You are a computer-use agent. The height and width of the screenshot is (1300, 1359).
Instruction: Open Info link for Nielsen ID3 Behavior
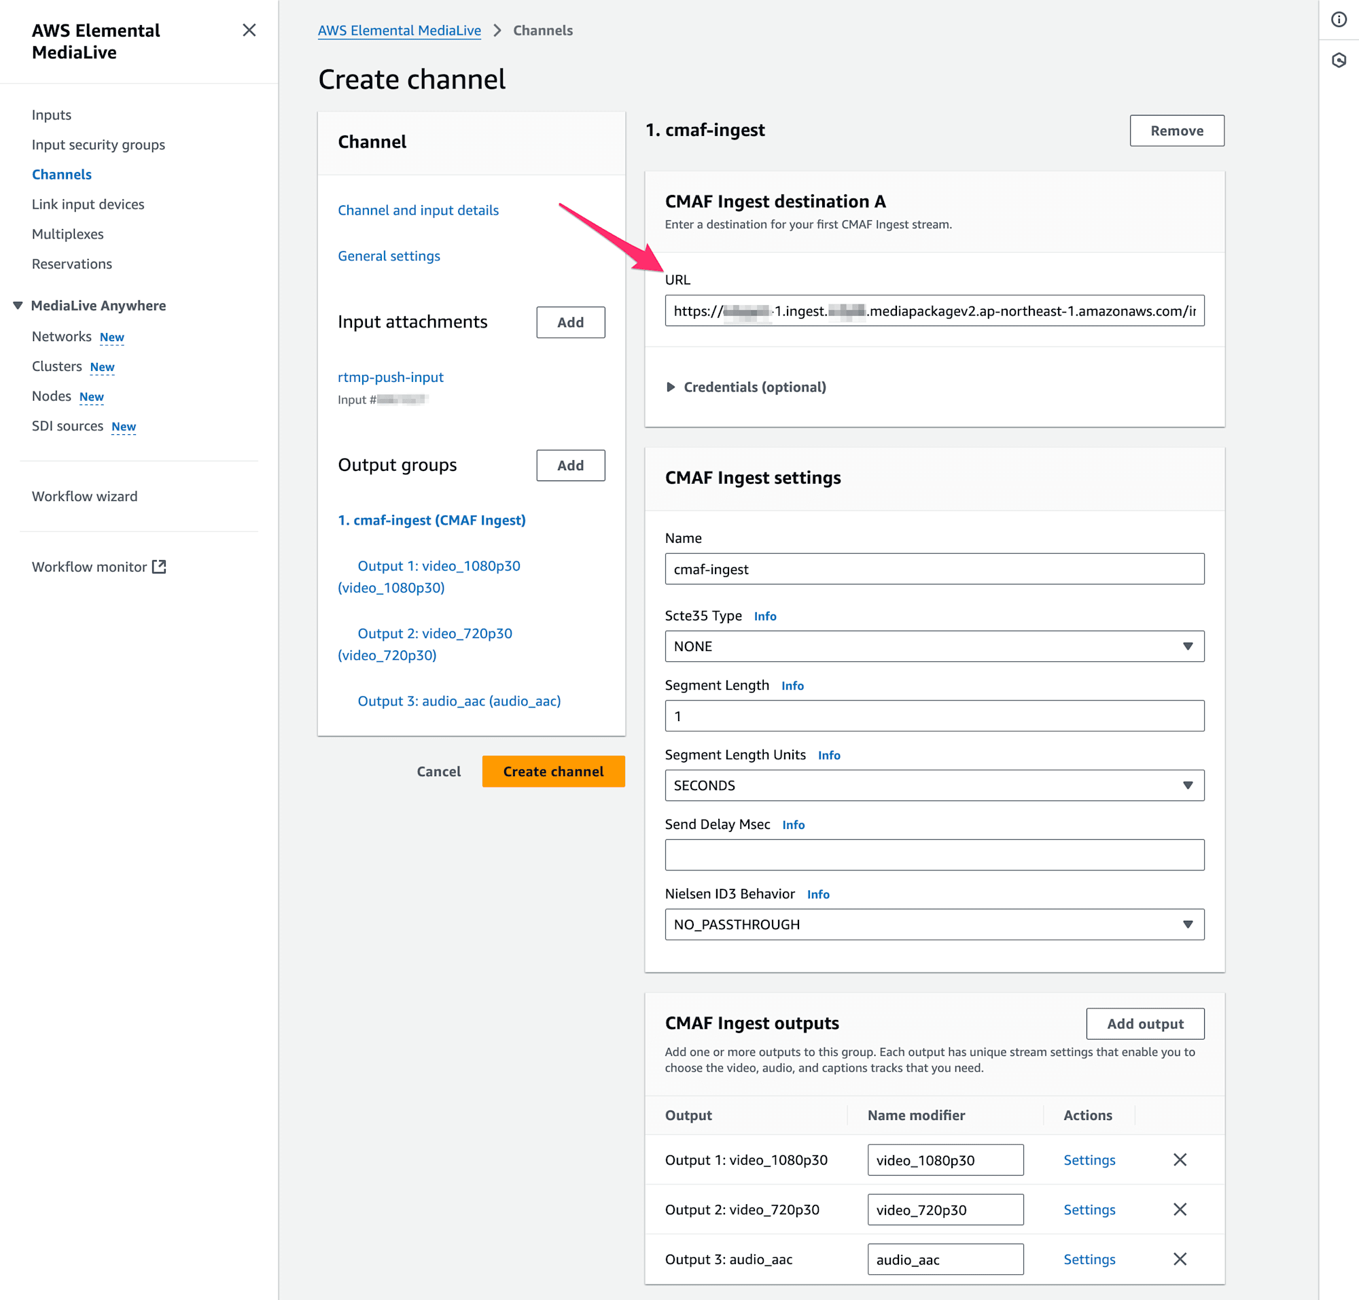(817, 894)
